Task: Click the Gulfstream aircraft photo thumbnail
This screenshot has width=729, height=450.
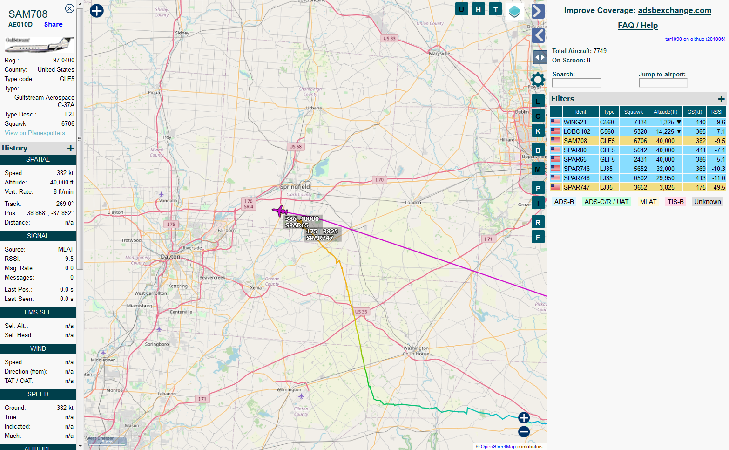Action: 39,45
